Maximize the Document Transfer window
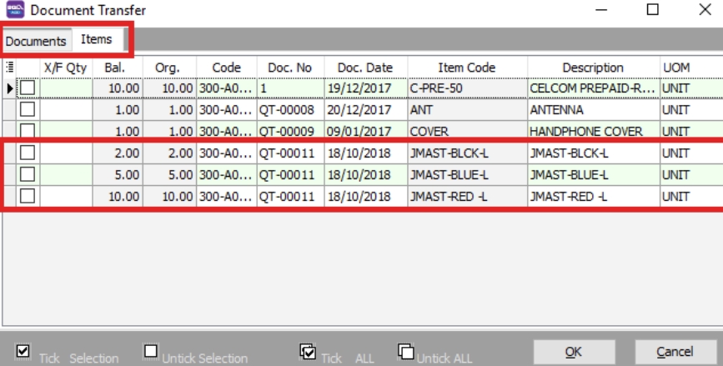This screenshot has height=366, width=723. pos(653,10)
